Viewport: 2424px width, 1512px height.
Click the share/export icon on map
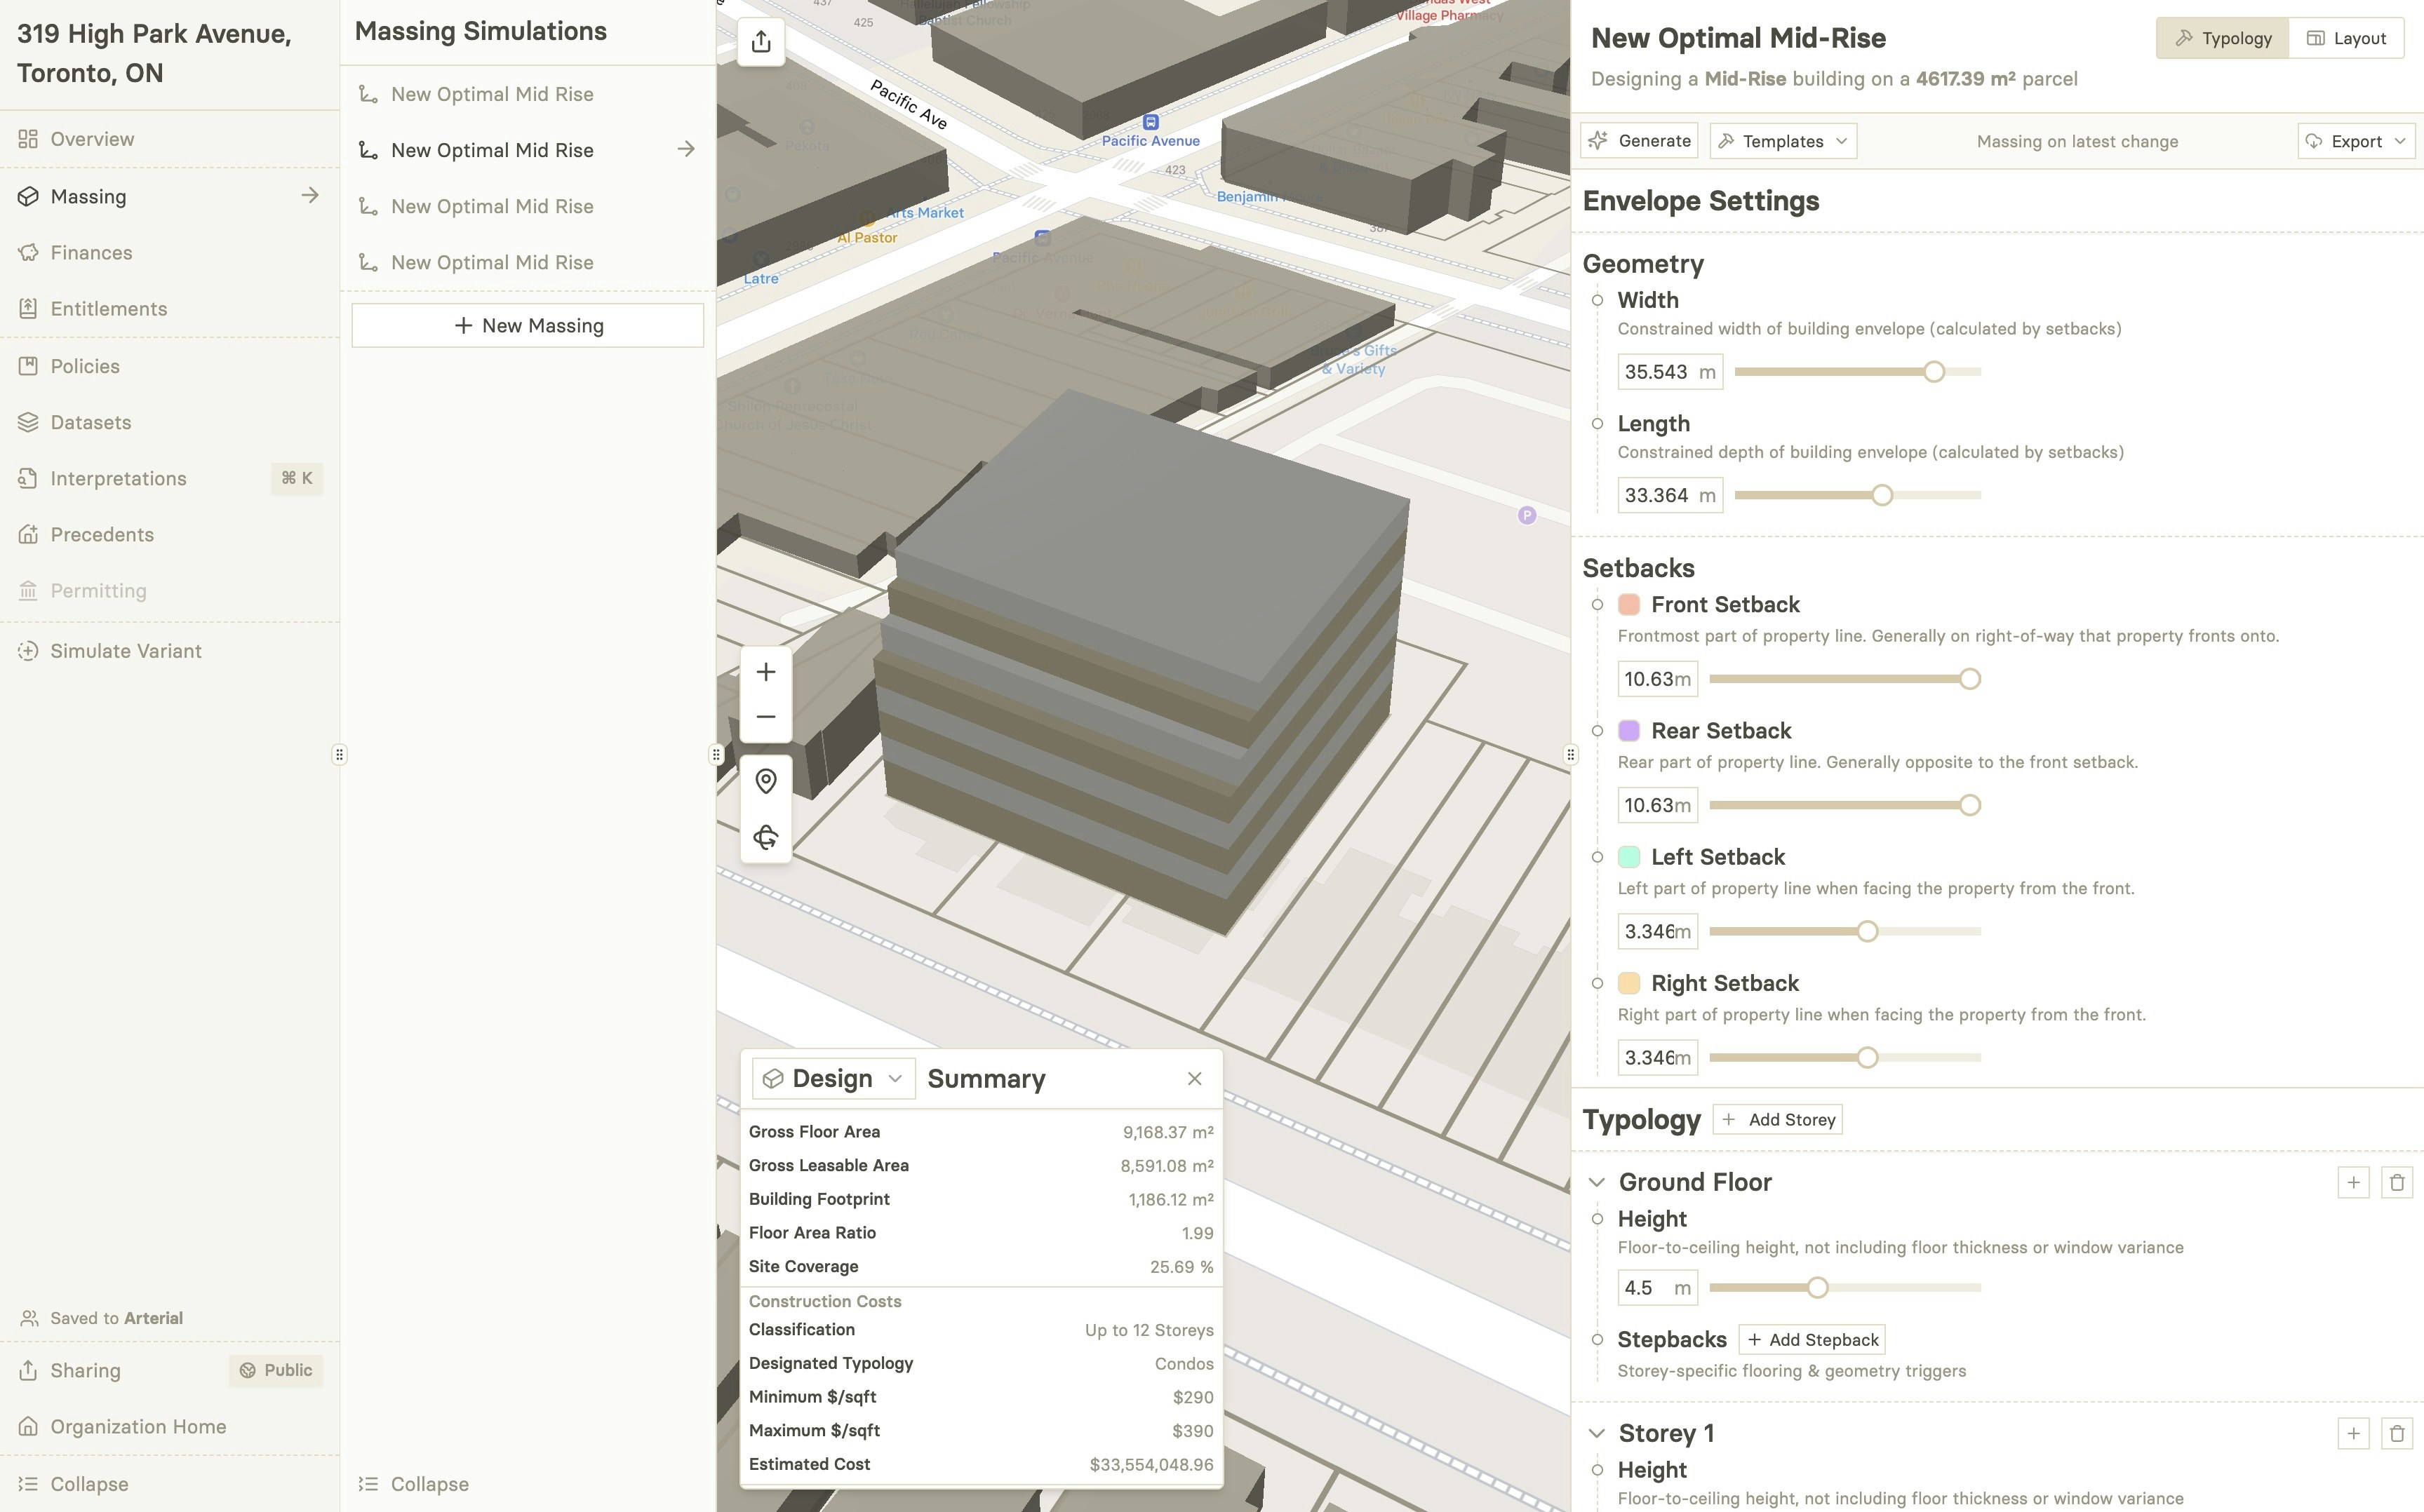coord(761,42)
